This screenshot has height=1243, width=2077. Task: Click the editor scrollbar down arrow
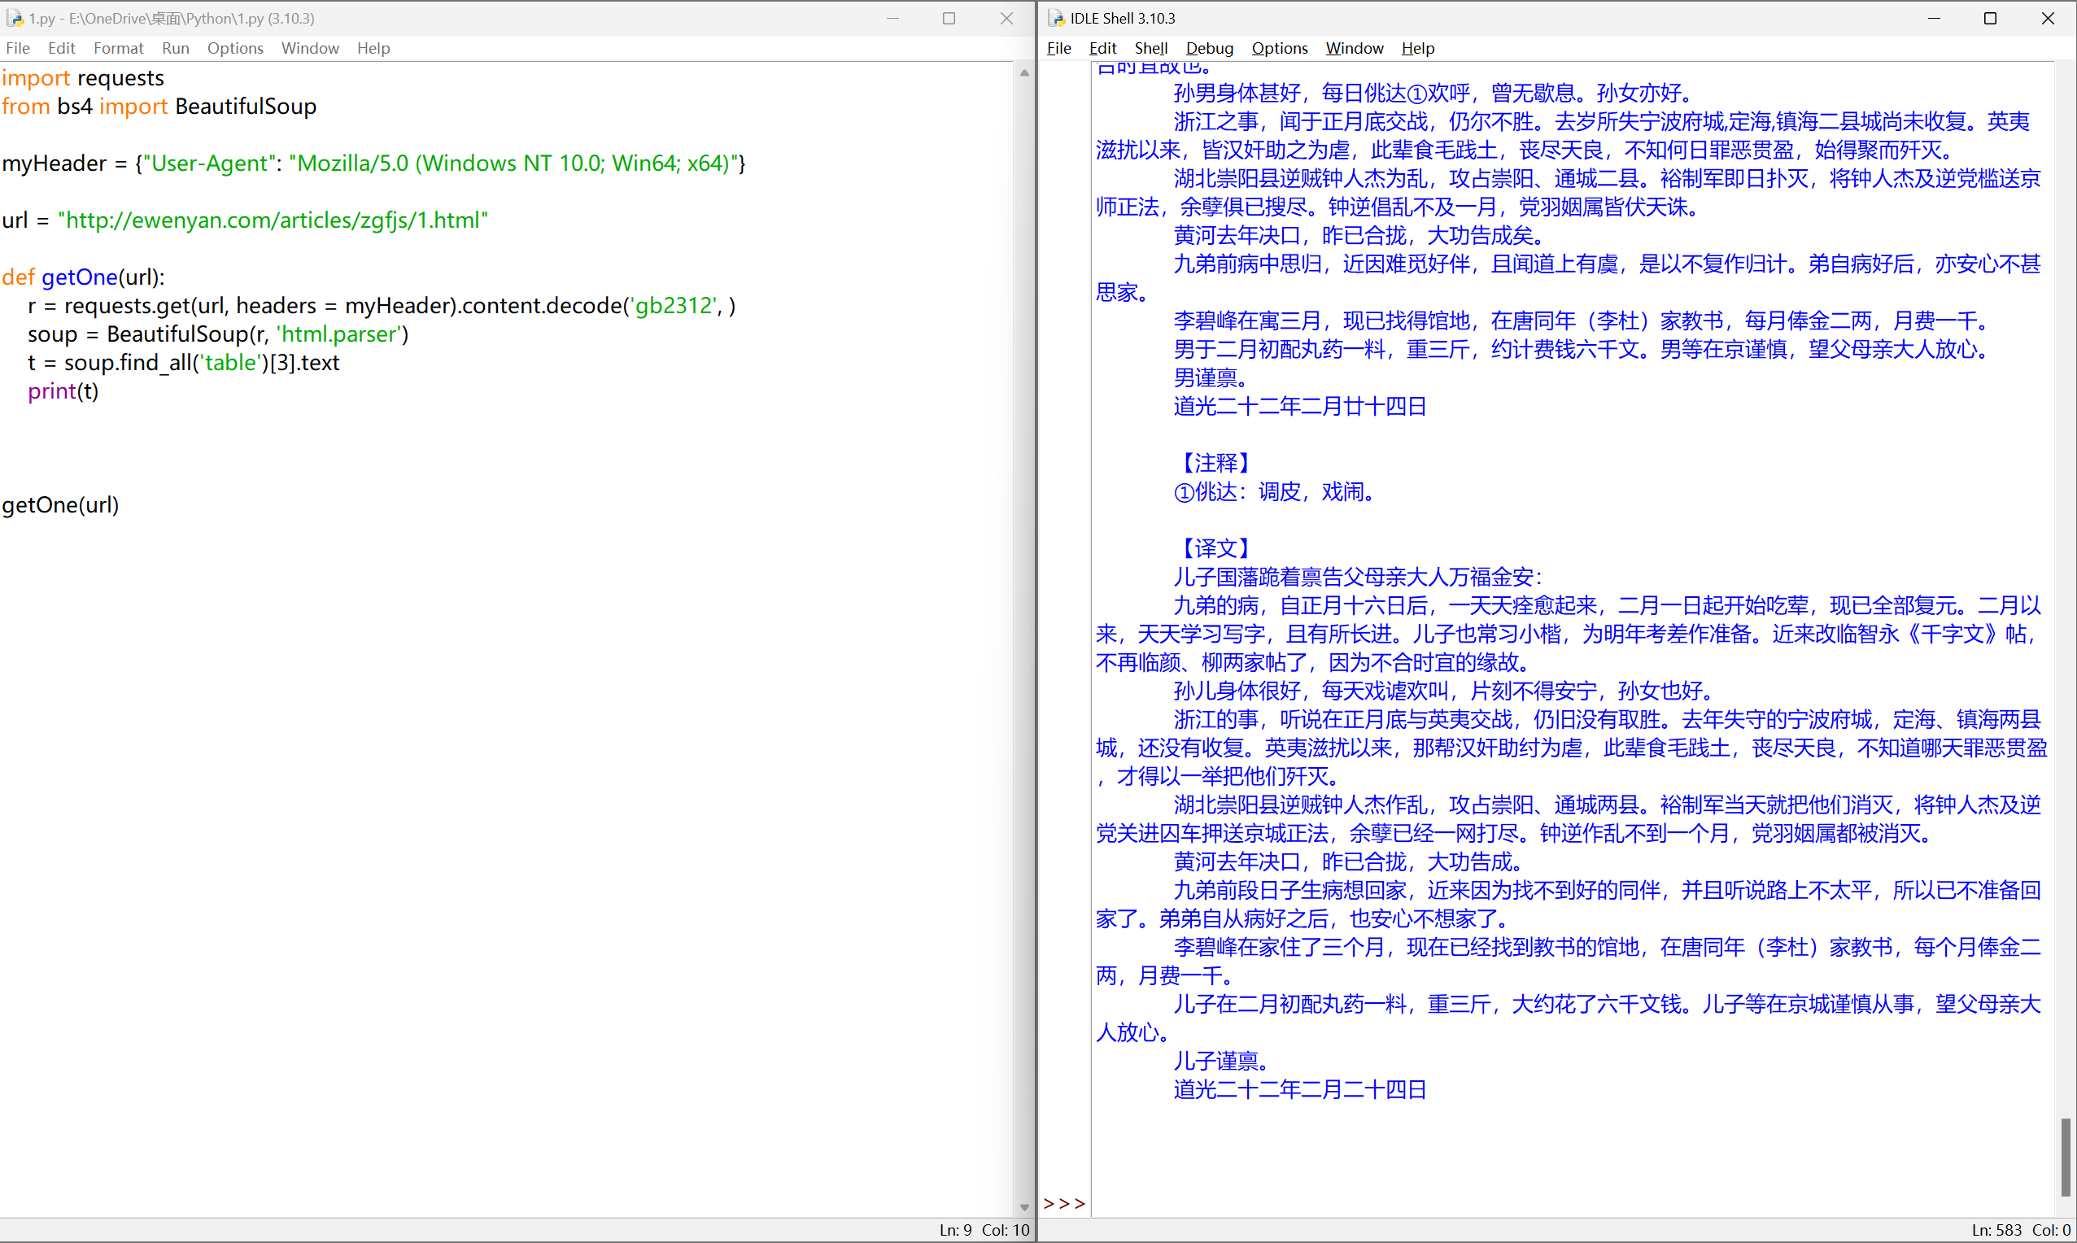click(x=1023, y=1207)
